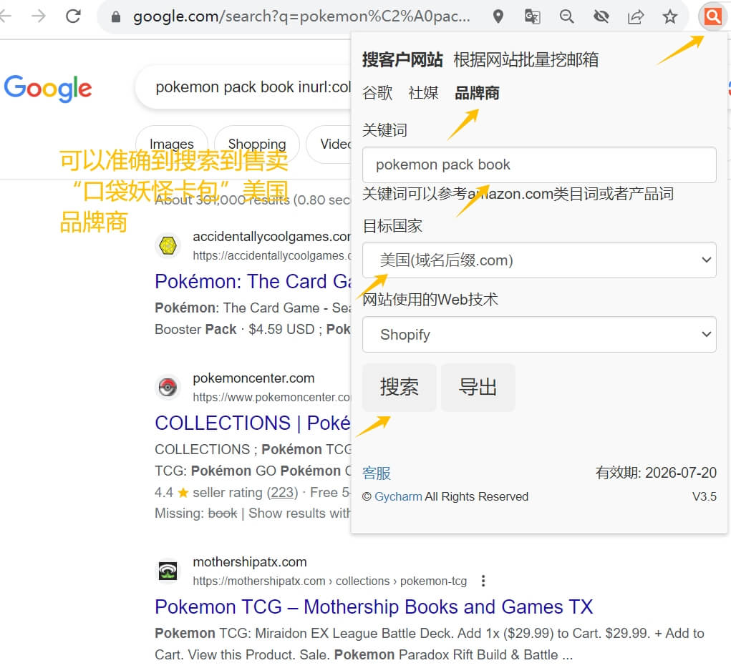This screenshot has width=731, height=668.
Task: Open the COLLECTIONS | Pokémon result title
Action: tap(253, 423)
